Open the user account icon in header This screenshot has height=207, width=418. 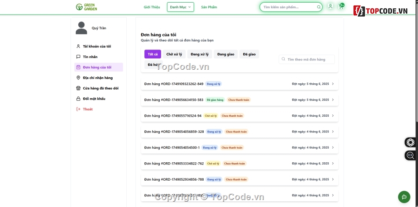pyautogui.click(x=330, y=7)
